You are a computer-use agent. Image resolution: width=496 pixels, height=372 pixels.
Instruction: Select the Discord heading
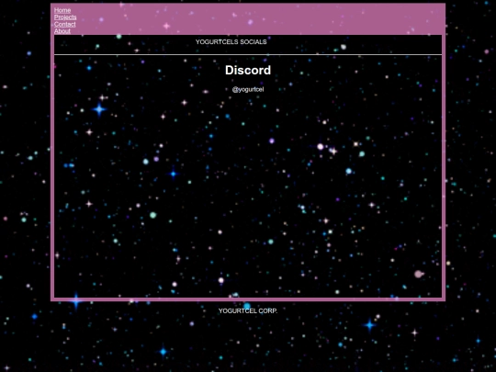248,70
